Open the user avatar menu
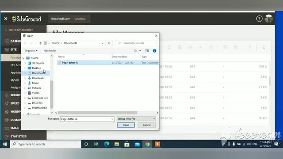Image resolution: width=283 pixels, height=159 pixels. [x=268, y=19]
